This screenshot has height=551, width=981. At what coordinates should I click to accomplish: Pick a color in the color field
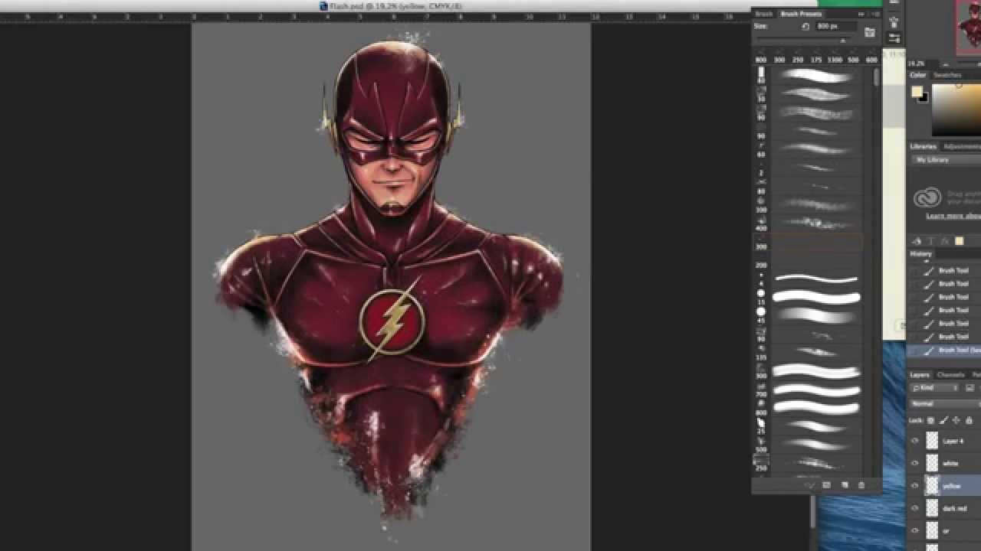click(956, 109)
